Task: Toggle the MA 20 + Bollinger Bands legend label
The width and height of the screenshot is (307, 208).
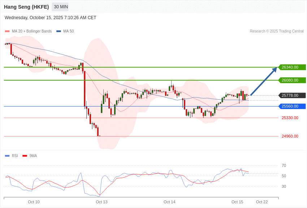Action: pos(32,31)
